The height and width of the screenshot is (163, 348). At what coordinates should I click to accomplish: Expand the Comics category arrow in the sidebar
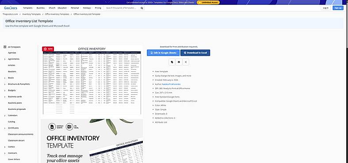[x=5, y=147]
